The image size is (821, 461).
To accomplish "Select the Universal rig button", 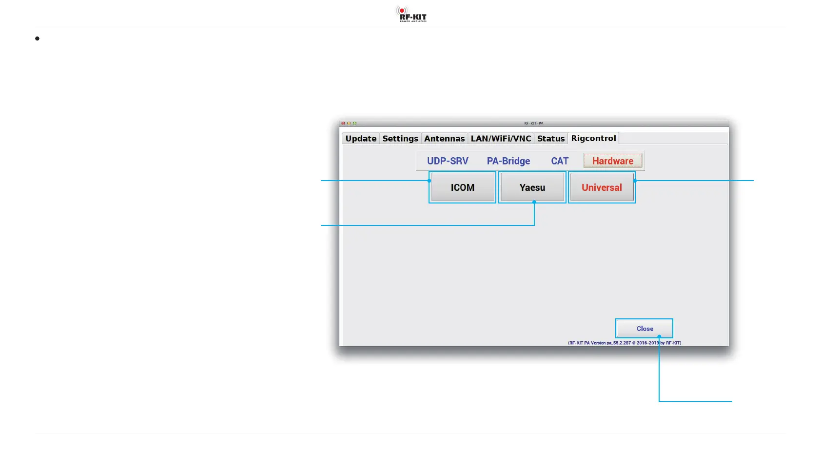I will (602, 187).
